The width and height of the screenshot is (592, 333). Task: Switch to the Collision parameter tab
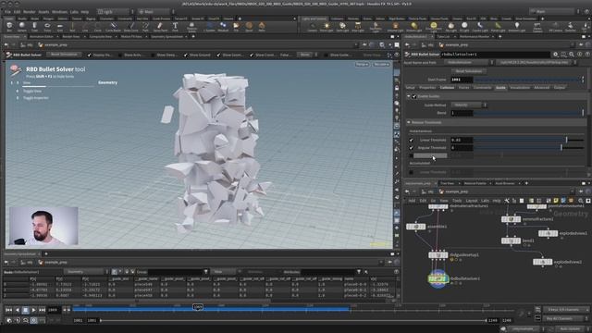(x=447, y=88)
